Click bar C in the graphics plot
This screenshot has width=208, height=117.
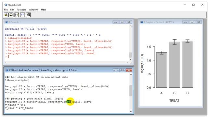point(188,64)
